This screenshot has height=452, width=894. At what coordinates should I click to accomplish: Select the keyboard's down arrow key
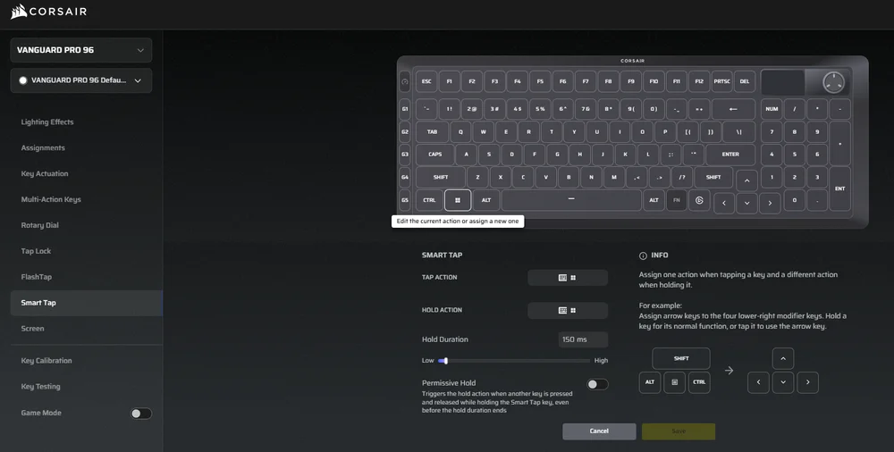(746, 204)
